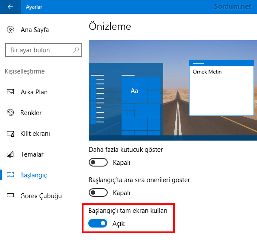
Task: Enable Daha fazla kutucuk göster toggle
Action: (98, 162)
